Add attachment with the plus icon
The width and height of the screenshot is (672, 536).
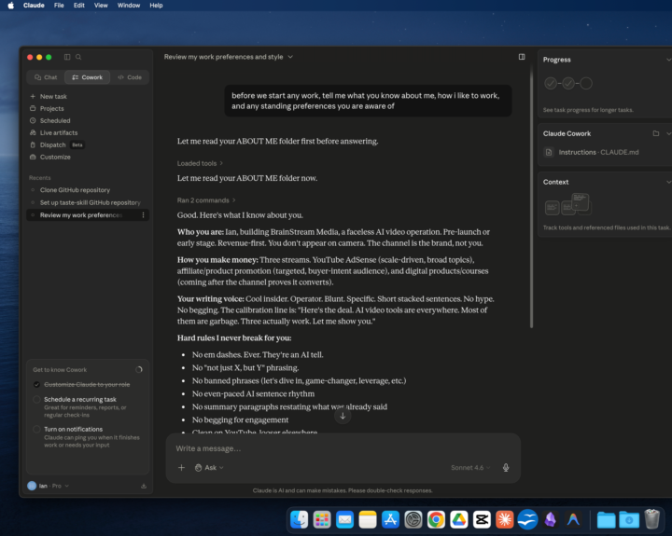(181, 468)
